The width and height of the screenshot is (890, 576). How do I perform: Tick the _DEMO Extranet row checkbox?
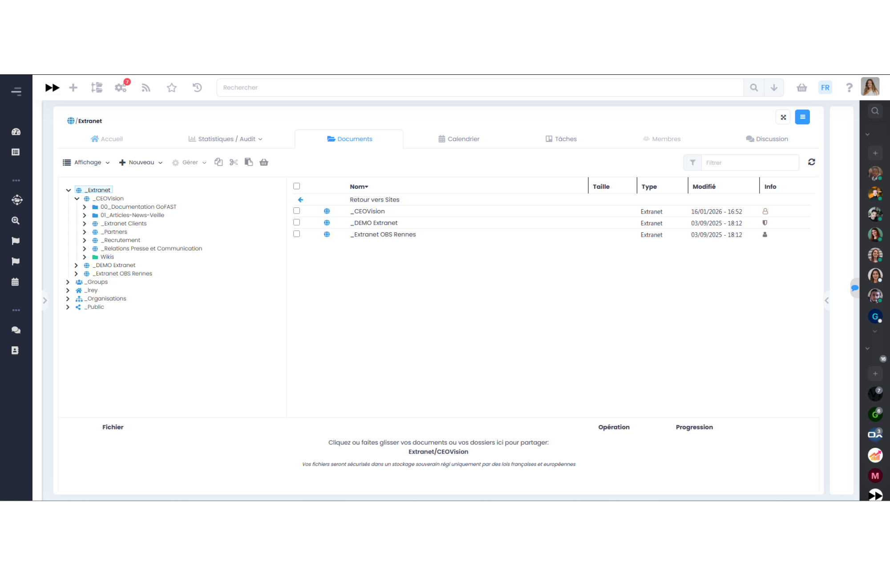[297, 223]
